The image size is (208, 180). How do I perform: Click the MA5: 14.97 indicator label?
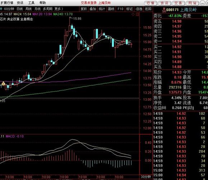6,14
